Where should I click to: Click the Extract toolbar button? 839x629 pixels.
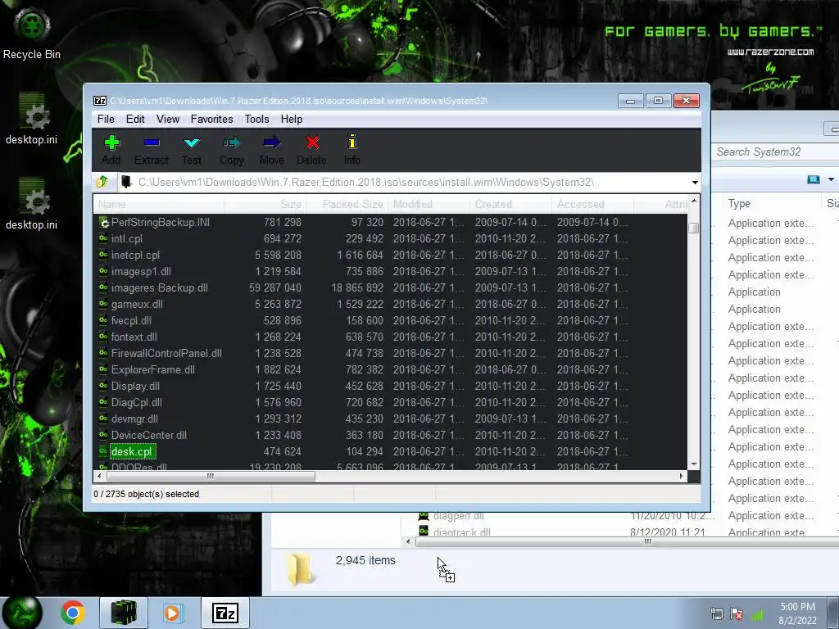pos(152,150)
